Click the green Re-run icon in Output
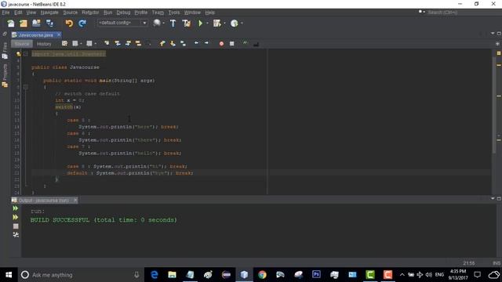Screen dimensions: 502x282 tap(16, 208)
